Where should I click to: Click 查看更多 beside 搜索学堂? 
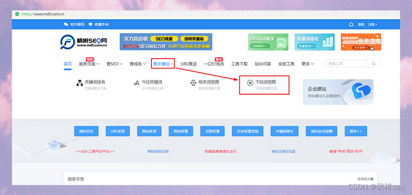(366, 179)
